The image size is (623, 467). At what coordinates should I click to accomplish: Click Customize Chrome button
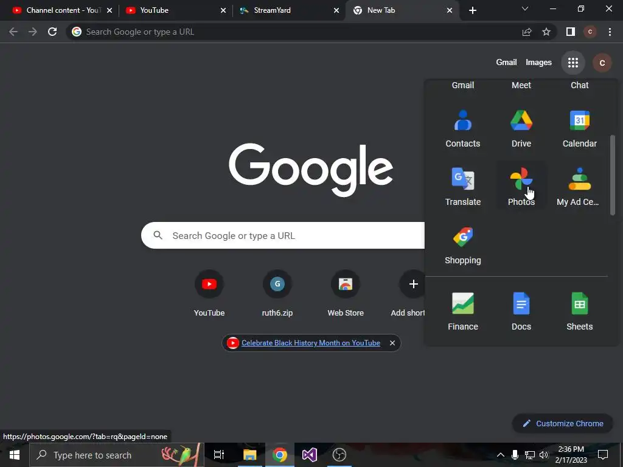562,423
